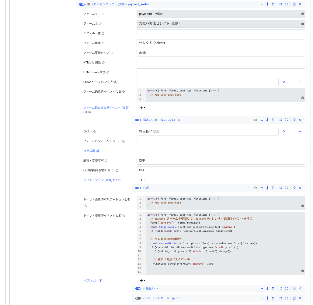Open the add menu beside オプション (3)
313x305 pixels.
[x=142, y=280]
